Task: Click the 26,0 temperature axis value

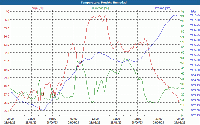Action: pos(7,103)
